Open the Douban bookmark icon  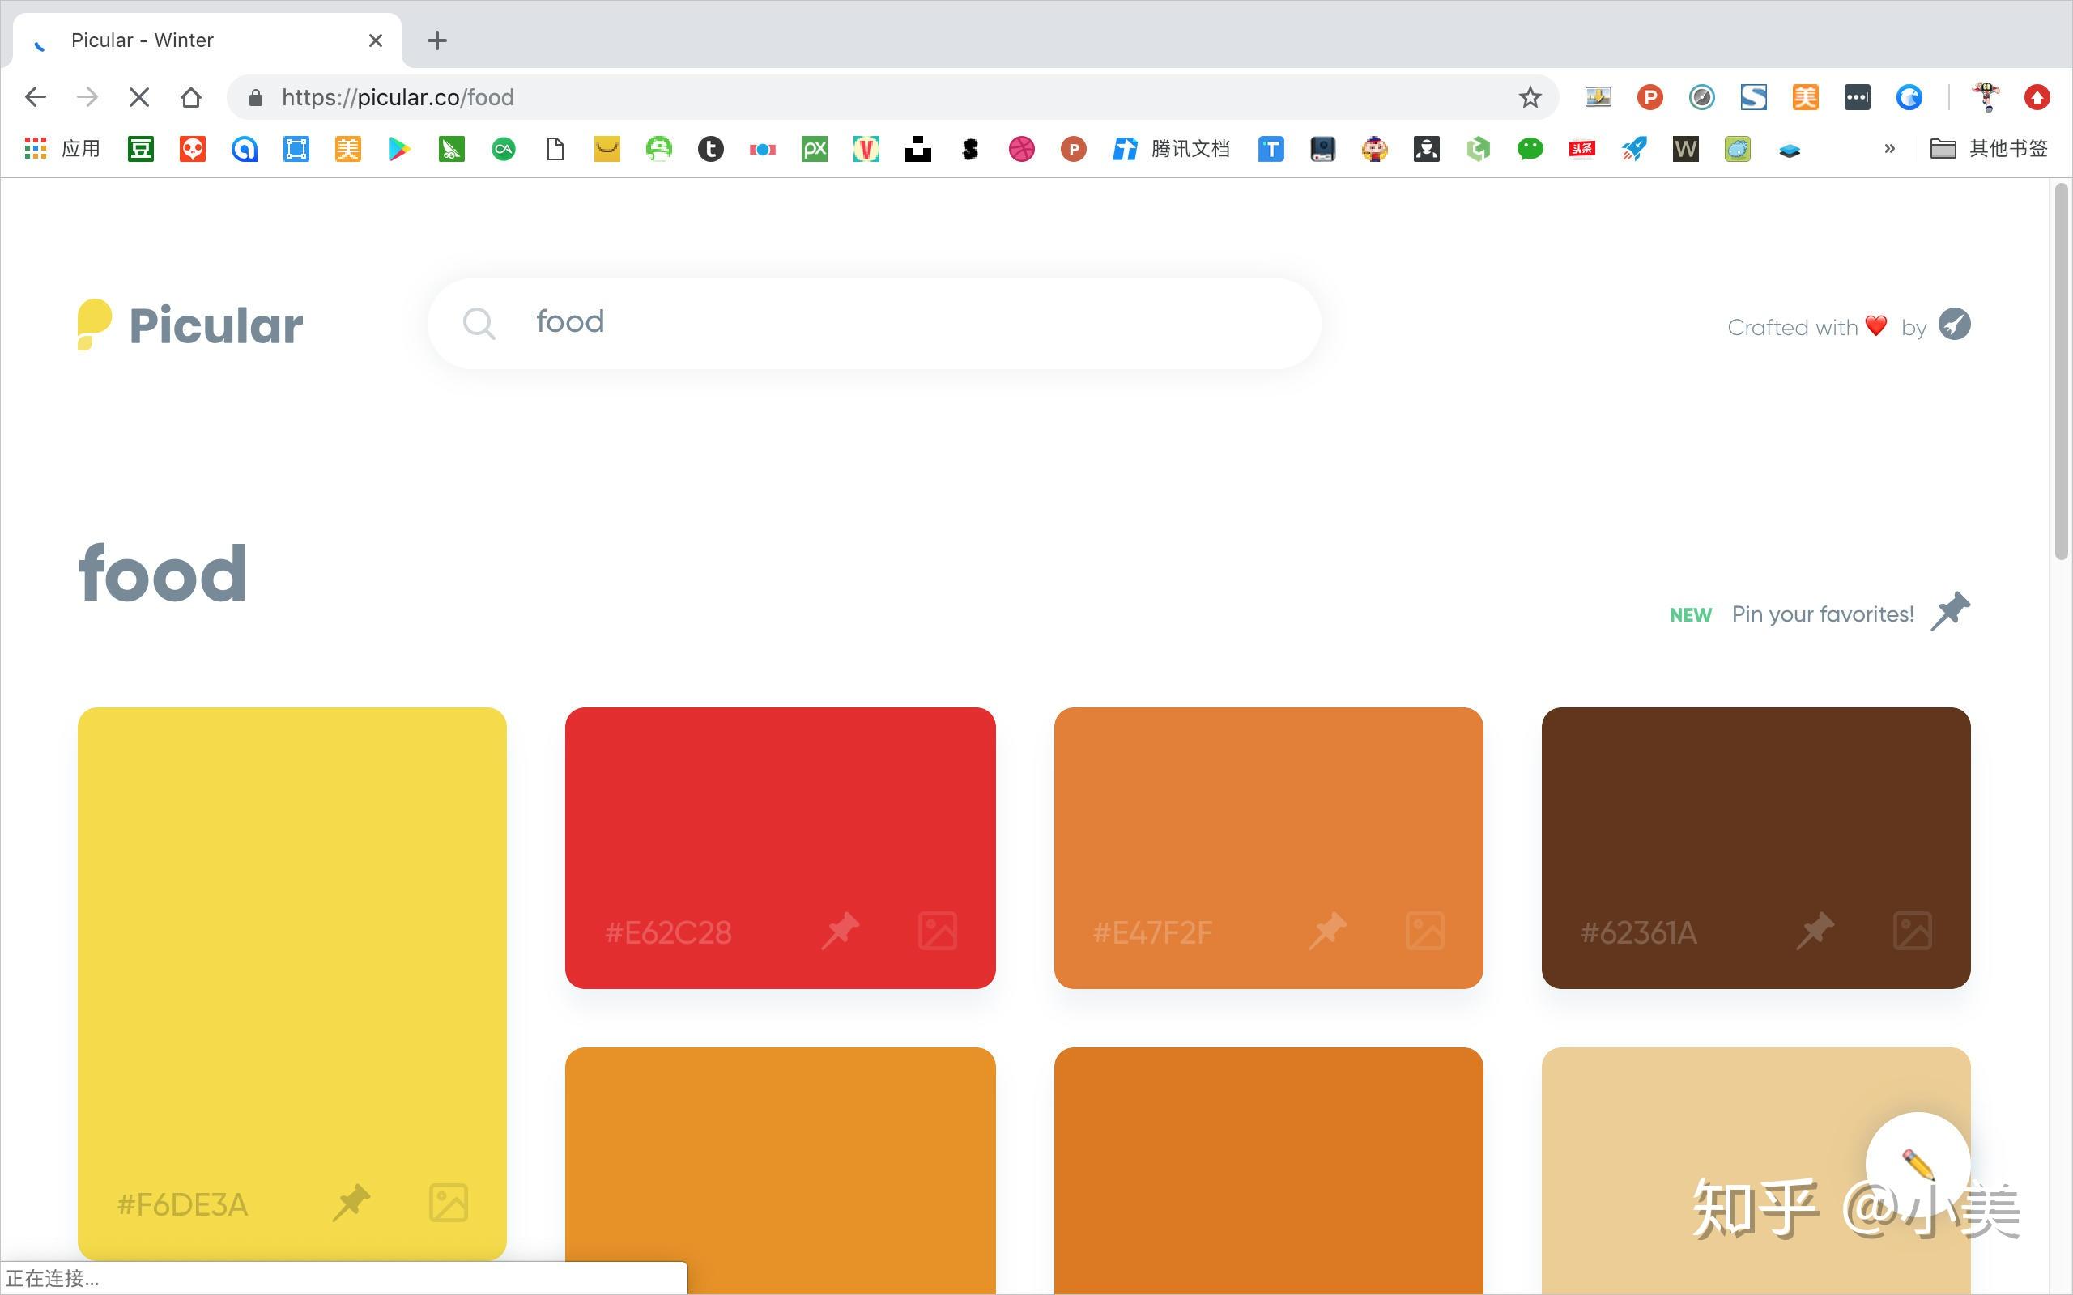pos(140,149)
